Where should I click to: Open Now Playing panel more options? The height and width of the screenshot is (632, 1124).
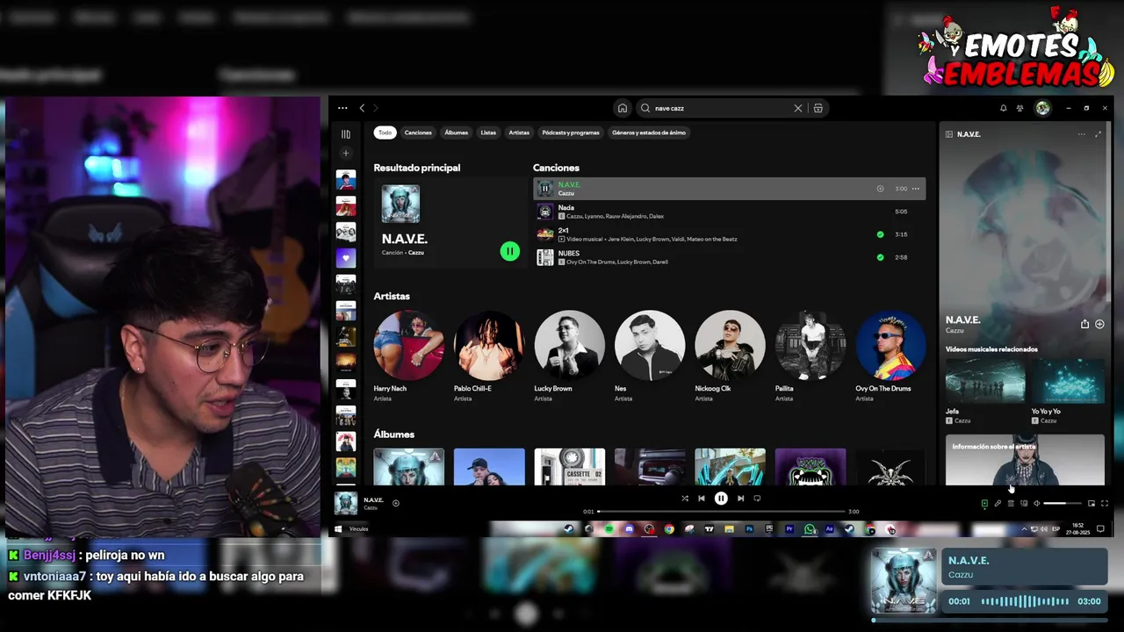click(x=1081, y=134)
